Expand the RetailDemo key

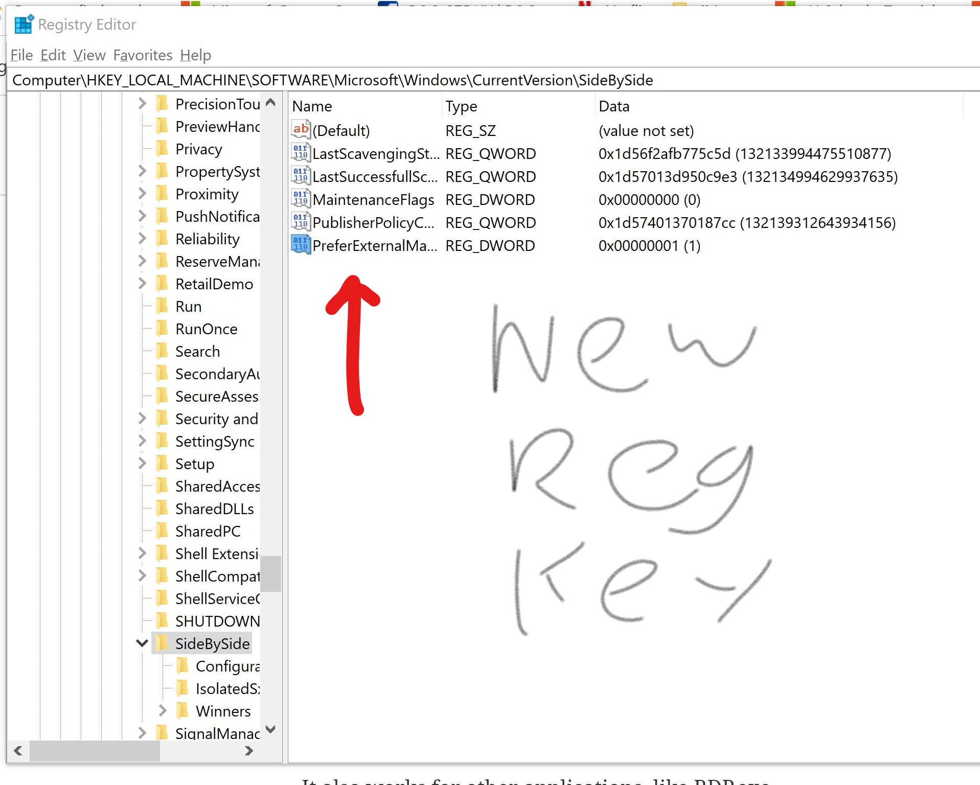coord(142,284)
